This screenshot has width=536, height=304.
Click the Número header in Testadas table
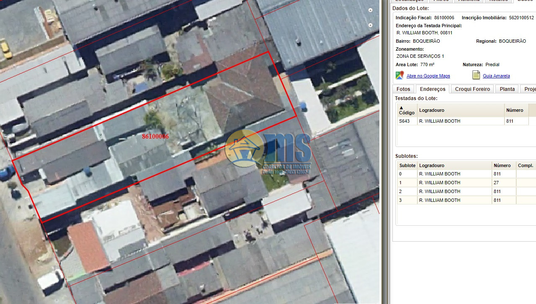516,110
